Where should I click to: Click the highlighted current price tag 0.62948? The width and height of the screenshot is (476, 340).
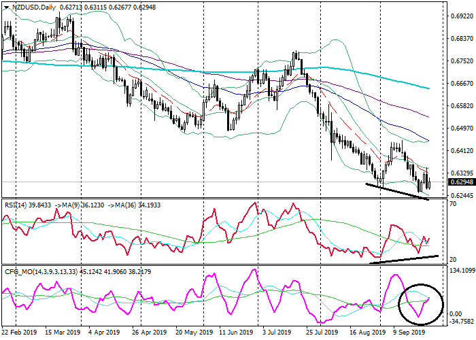[x=460, y=182]
